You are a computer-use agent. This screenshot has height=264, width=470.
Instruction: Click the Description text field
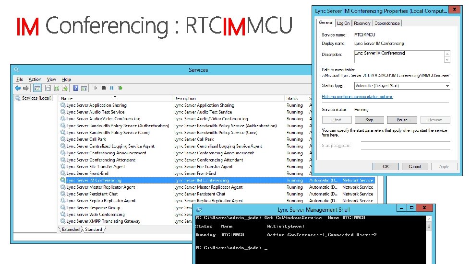click(x=399, y=57)
